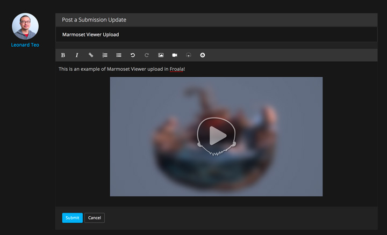Apply unordered bullet list formatting
This screenshot has height=235, width=387.
click(x=119, y=55)
